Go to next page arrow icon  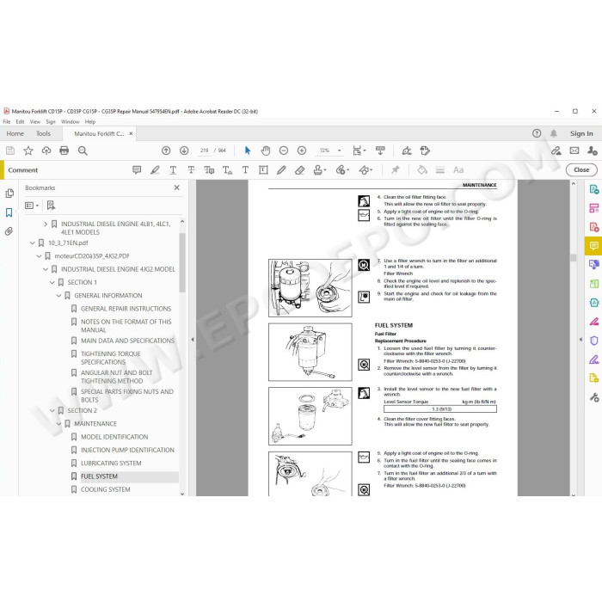[184, 150]
